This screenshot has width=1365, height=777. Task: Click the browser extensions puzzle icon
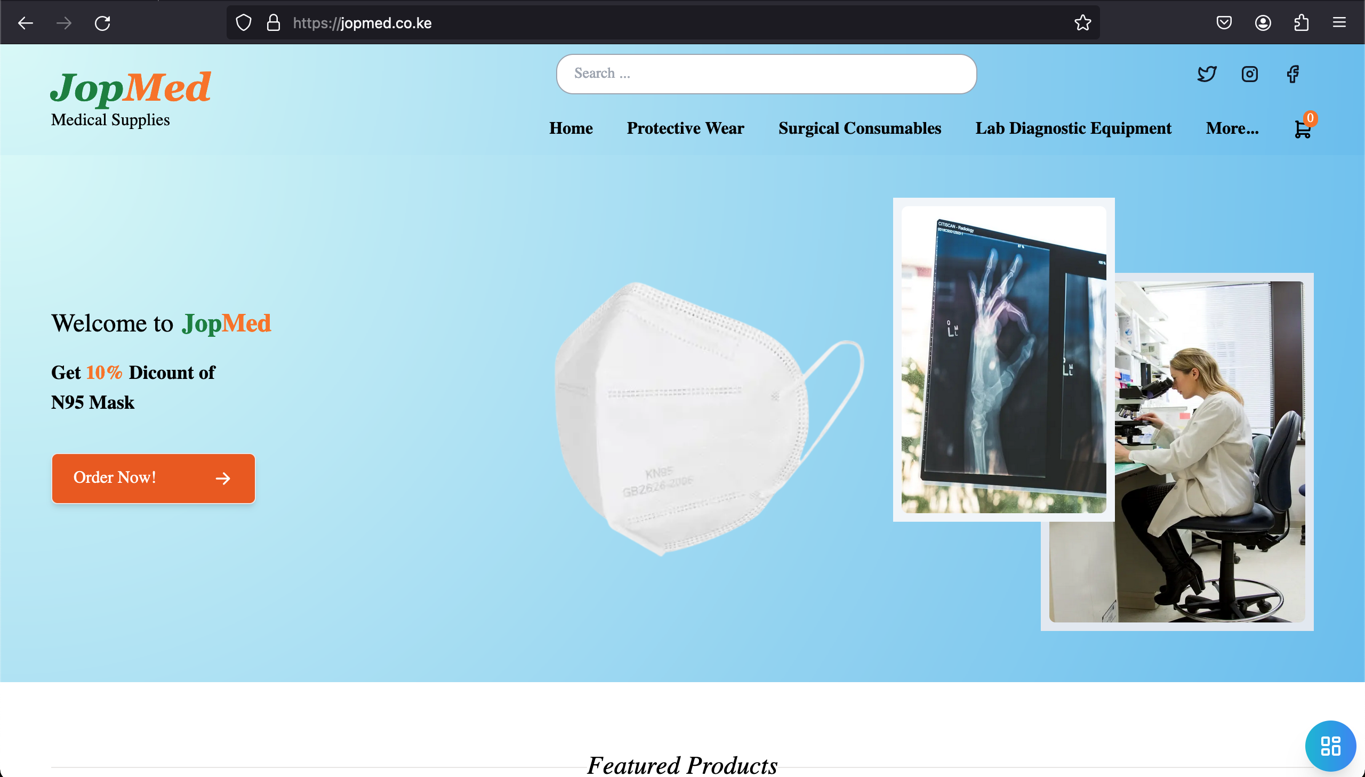1301,21
